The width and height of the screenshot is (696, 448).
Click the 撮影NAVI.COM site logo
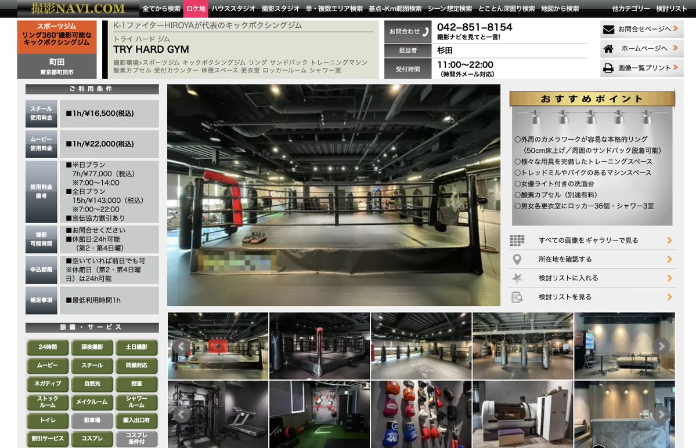point(78,9)
